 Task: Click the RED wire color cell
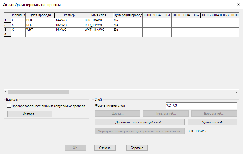point(40,25)
